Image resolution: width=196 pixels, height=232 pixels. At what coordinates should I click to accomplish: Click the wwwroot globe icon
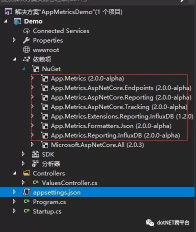tap(26, 49)
